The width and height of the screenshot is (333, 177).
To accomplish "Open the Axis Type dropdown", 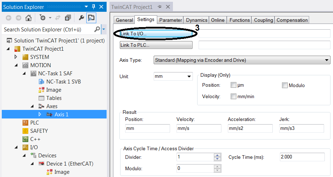I will [242, 60].
